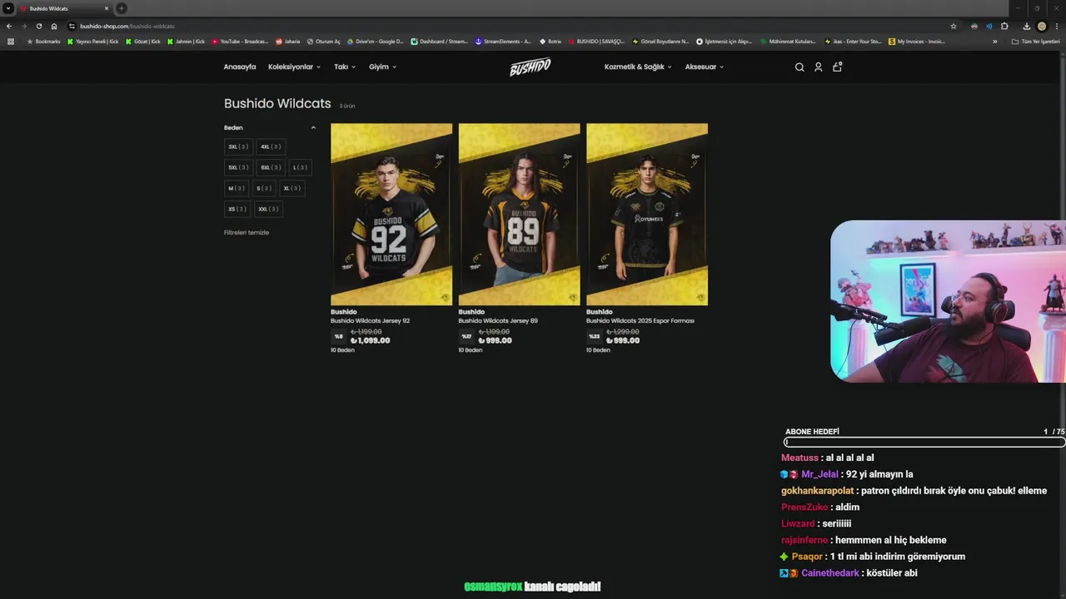Viewport: 1066px width, 599px height.
Task: Toggle the XS size filter
Action: [x=237, y=209]
